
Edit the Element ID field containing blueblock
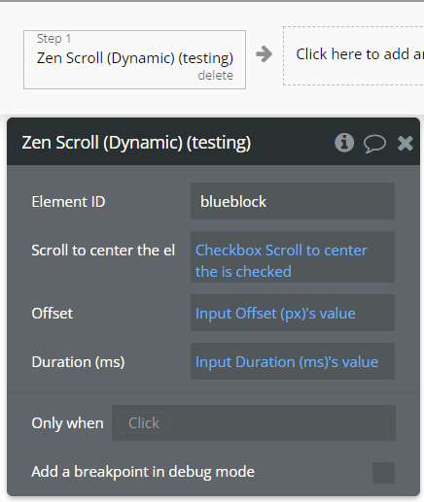[x=293, y=201]
